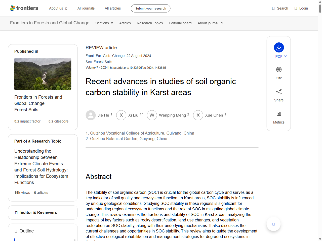Open the Search function
Screen dimensions: 322x241
coord(280,8)
